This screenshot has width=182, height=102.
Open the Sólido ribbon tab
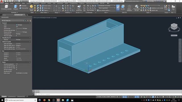click(x=12, y=3)
